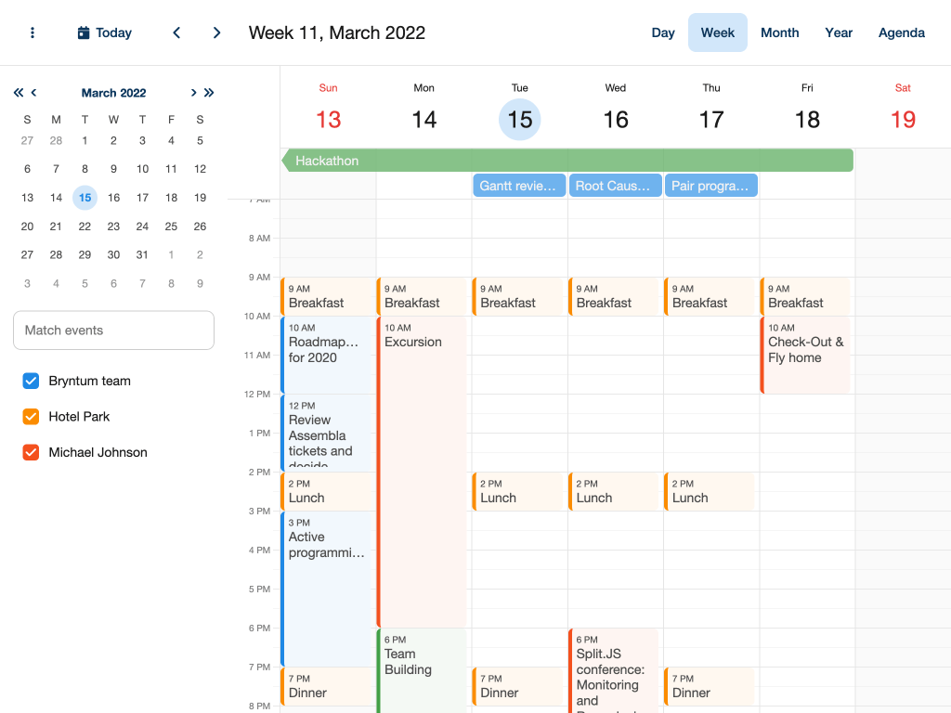
Task: Click the Today calendar button
Action: pyautogui.click(x=104, y=32)
